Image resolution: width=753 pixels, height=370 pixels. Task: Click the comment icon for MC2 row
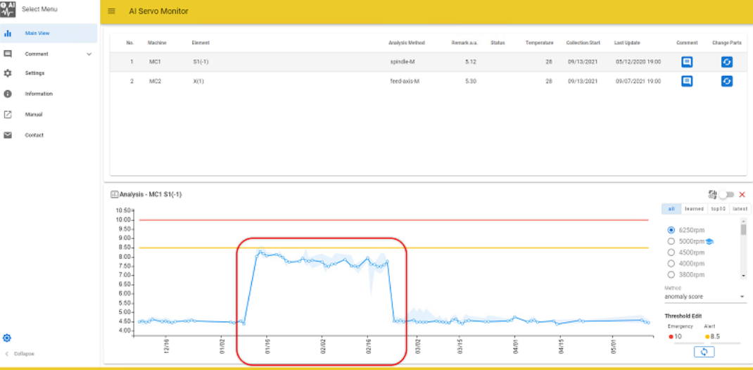point(687,81)
